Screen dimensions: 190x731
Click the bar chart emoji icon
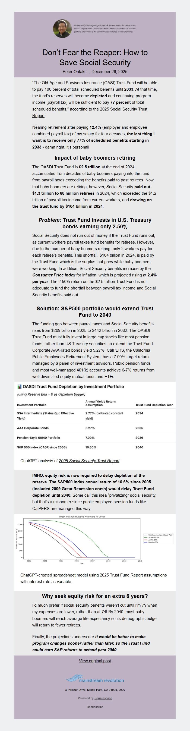pos(19,386)
